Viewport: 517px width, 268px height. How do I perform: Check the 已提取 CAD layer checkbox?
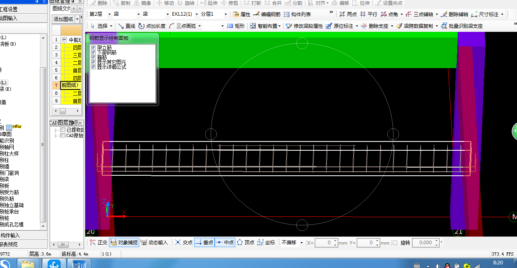tap(63, 130)
